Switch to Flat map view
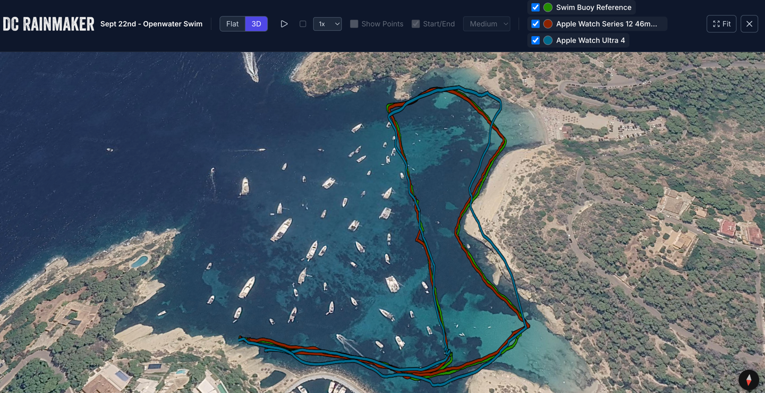The height and width of the screenshot is (393, 765). [x=232, y=24]
